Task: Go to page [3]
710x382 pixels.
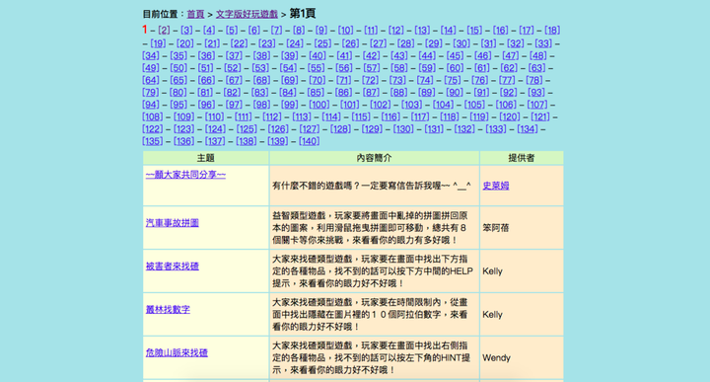Action: [x=186, y=31]
